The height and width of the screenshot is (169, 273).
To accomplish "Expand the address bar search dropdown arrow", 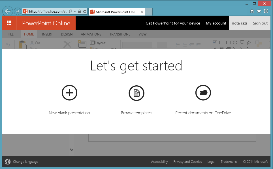I will (75, 12).
